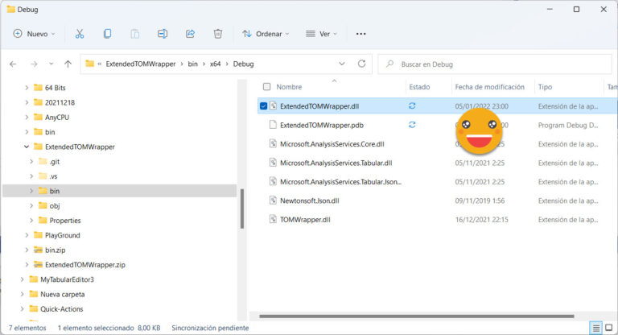Click the Delete trash icon
The height and width of the screenshot is (335, 618).
coord(218,34)
